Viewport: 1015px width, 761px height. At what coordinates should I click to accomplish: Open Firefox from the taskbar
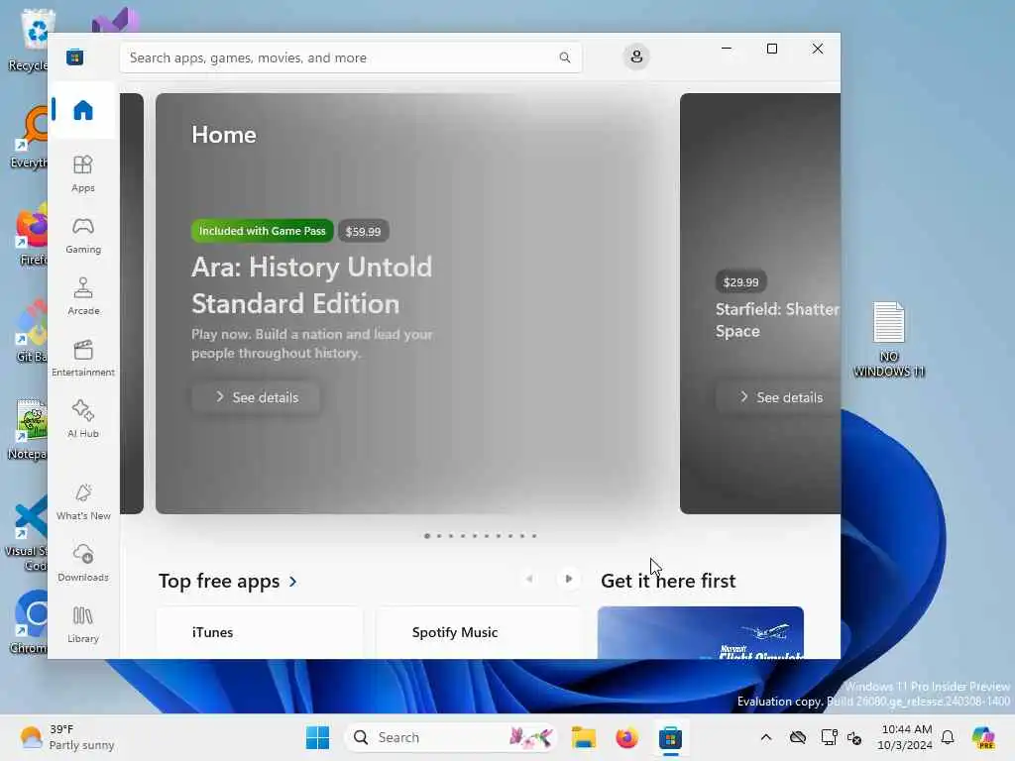click(x=626, y=737)
